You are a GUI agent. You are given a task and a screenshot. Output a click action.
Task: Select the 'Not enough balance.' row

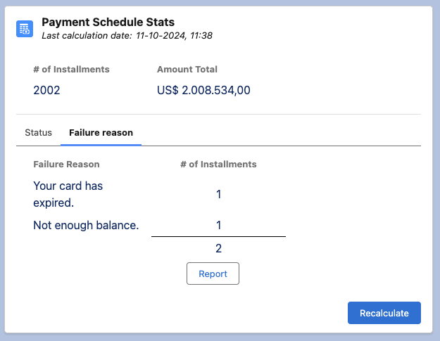tap(86, 225)
